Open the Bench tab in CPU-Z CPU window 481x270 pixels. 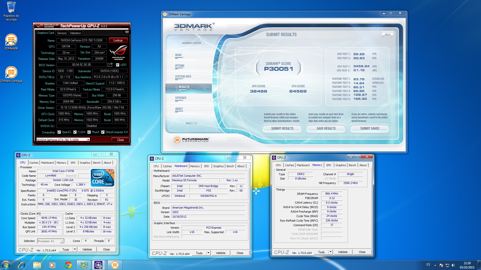tap(97, 163)
